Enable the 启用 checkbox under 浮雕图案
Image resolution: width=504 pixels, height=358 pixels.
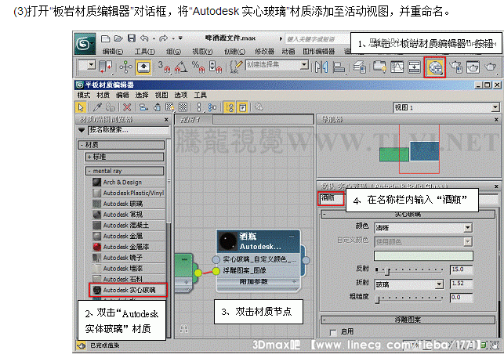pos(333,332)
